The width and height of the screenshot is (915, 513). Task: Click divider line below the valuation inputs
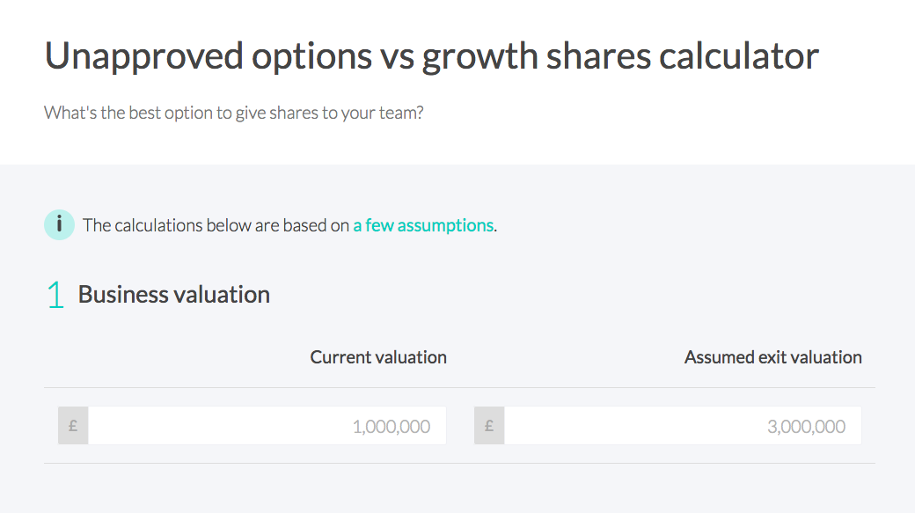459,464
